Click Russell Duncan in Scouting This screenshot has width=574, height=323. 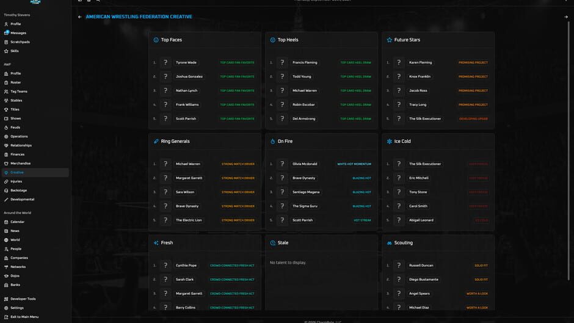tap(421, 266)
